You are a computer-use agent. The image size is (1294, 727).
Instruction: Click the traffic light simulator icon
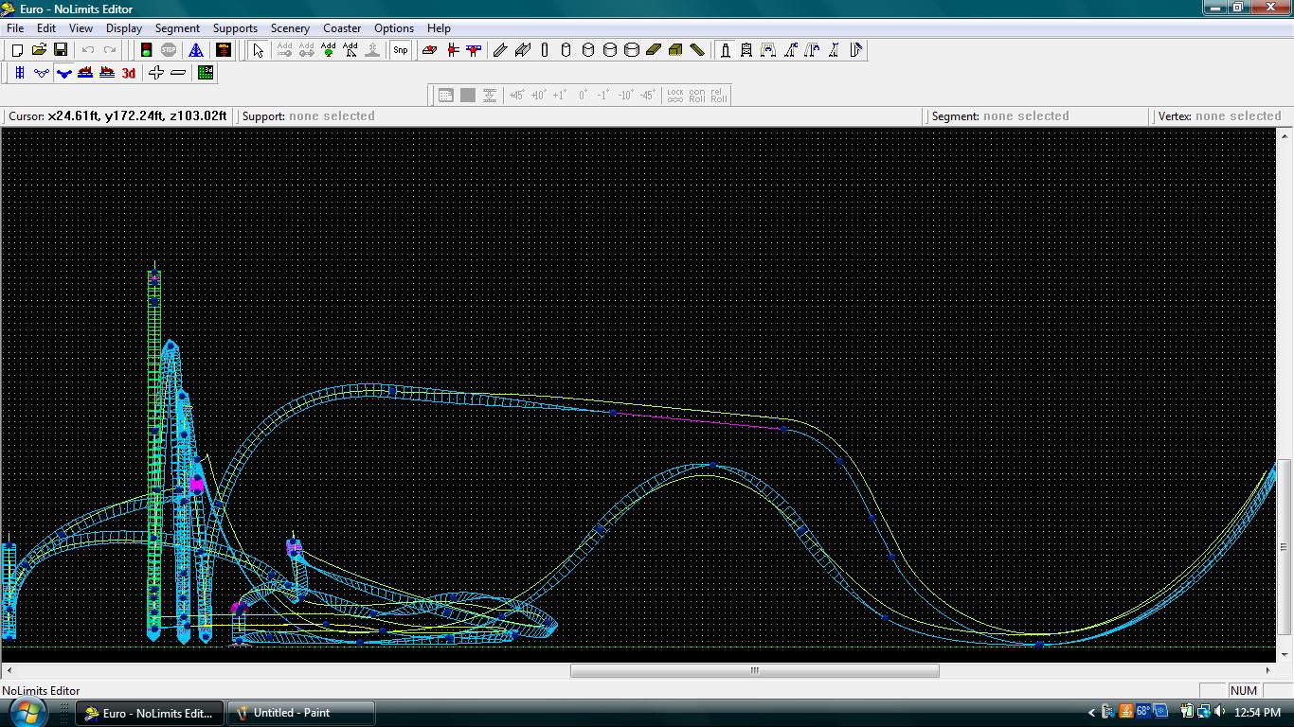point(147,50)
